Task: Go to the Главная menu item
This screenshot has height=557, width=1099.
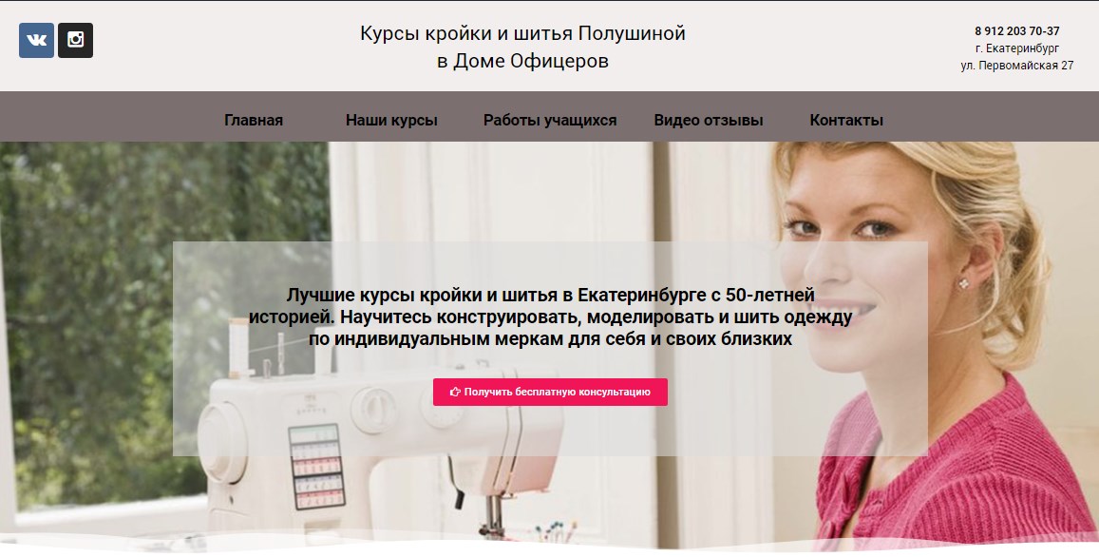Action: pyautogui.click(x=254, y=120)
